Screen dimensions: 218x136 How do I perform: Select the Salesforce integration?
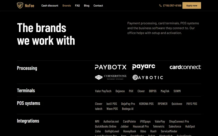[x=175, y=126]
